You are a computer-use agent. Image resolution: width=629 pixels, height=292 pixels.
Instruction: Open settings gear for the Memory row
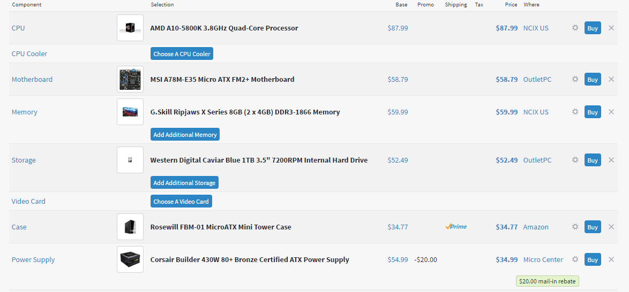click(x=575, y=112)
